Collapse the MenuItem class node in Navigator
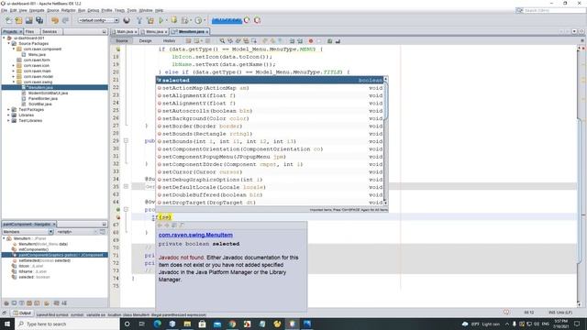 (4, 238)
